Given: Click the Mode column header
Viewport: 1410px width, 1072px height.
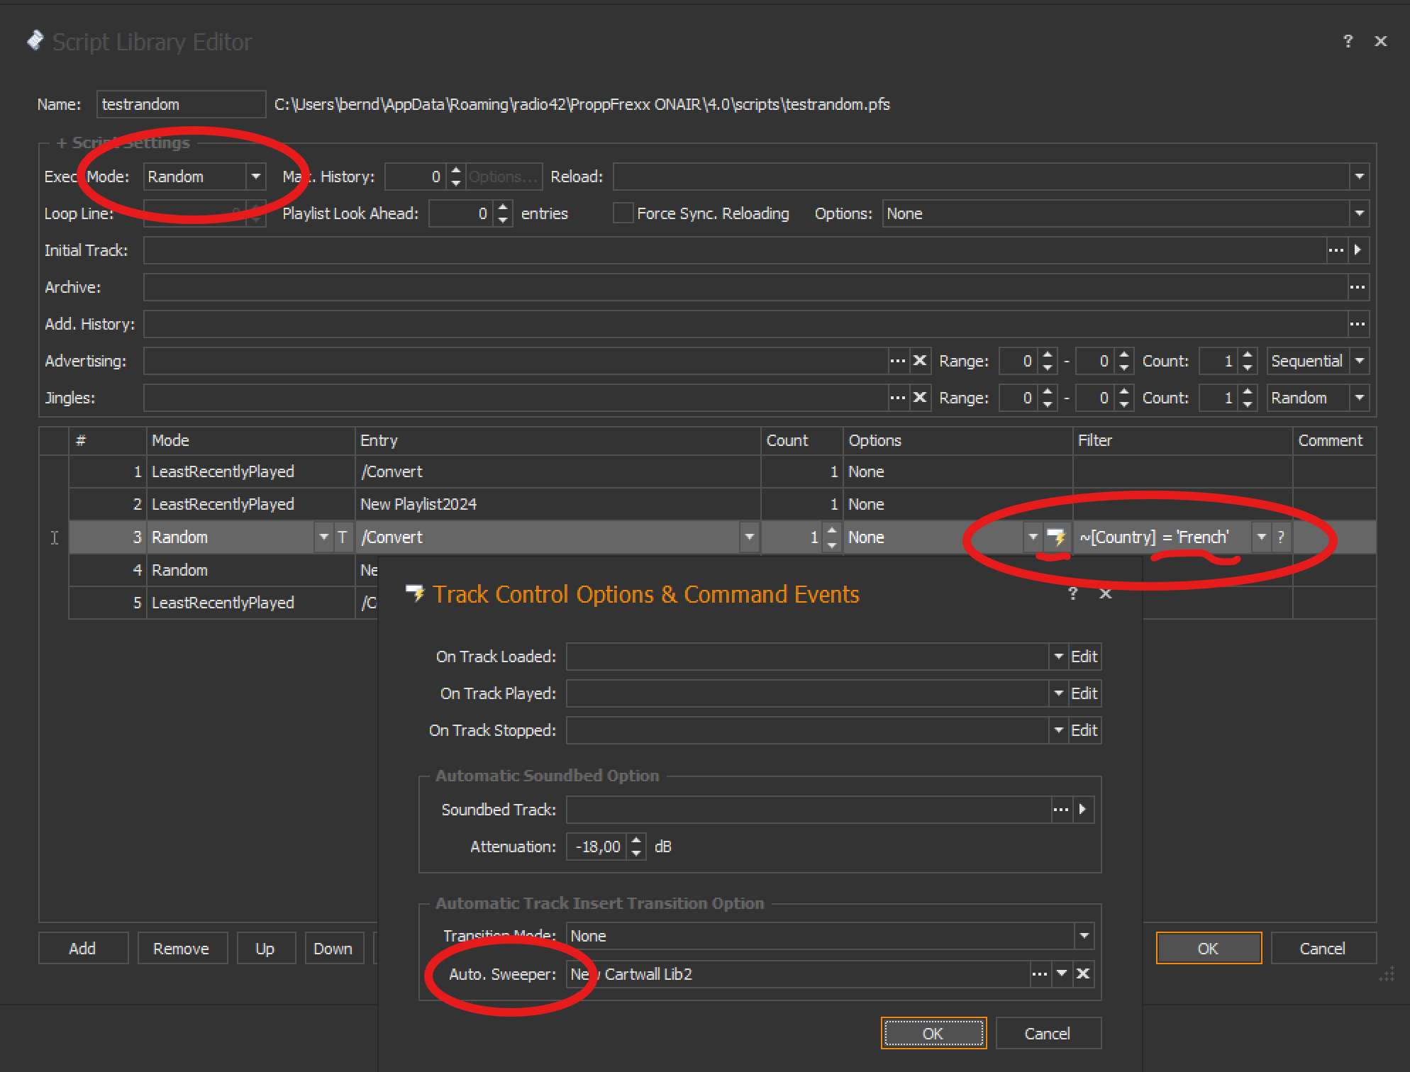Looking at the screenshot, I should tap(250, 440).
